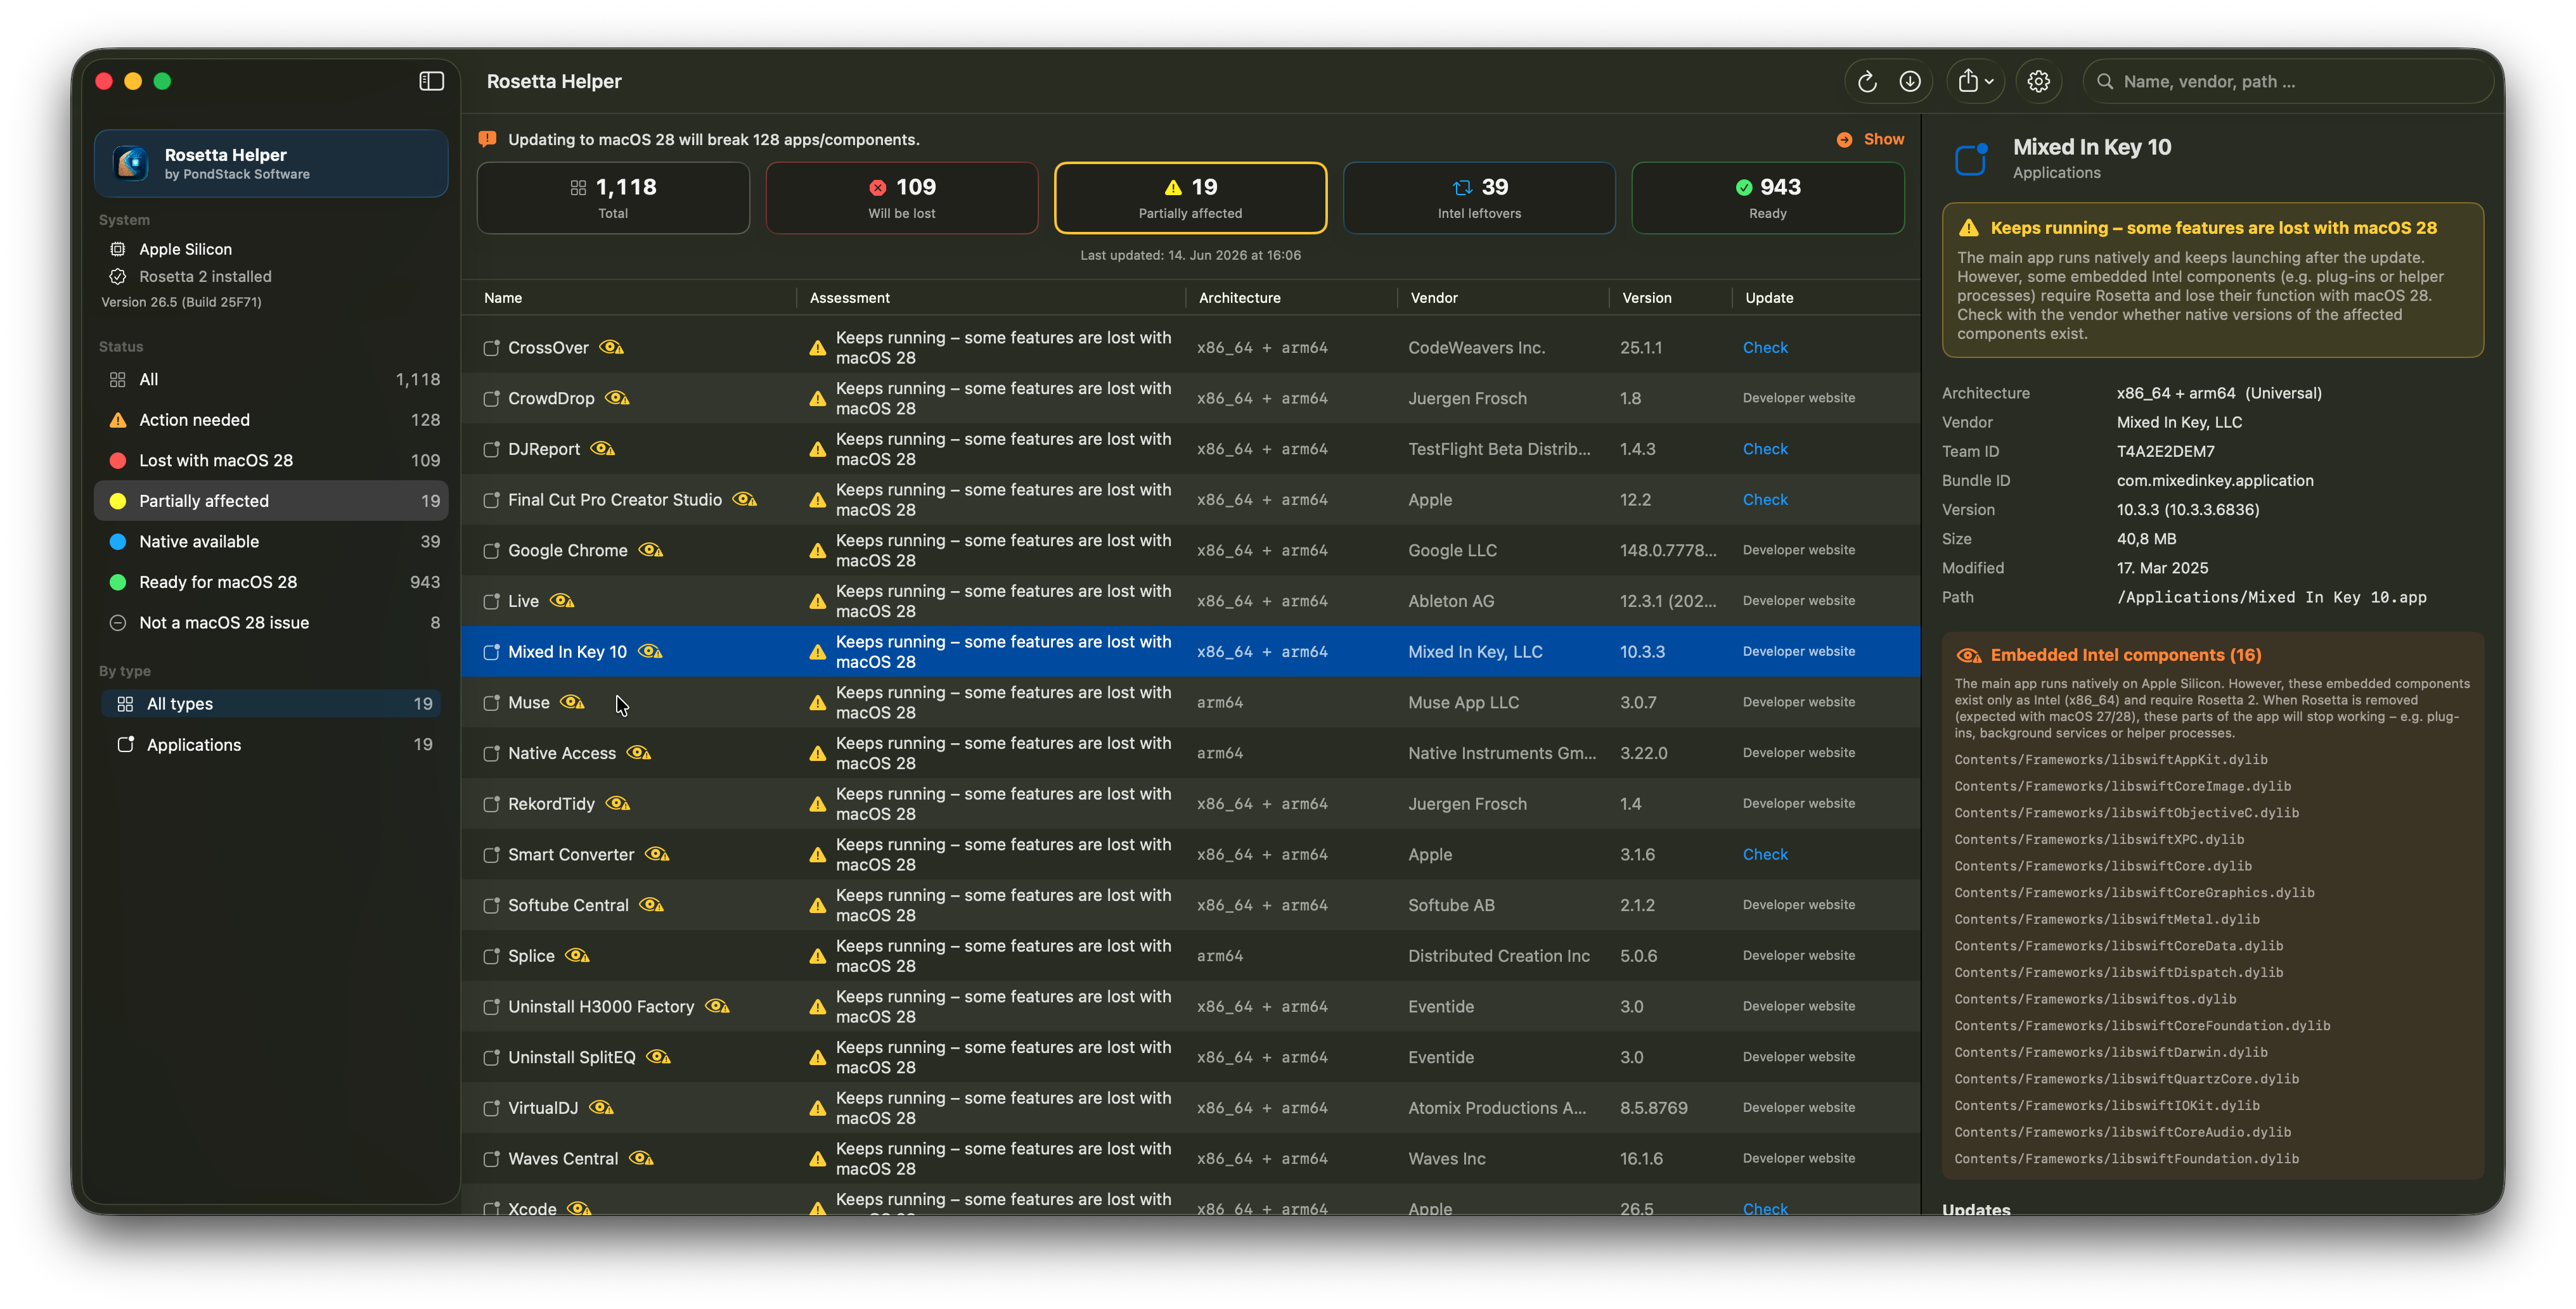Select Lost with macOS 28 filter
The image size is (2576, 1309).
coord(271,461)
